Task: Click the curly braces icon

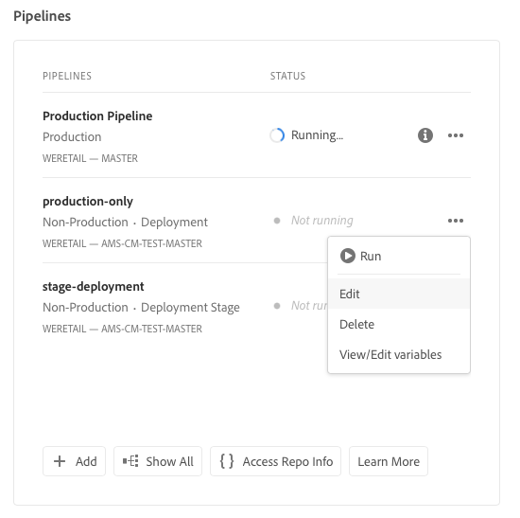Action: pos(227,461)
